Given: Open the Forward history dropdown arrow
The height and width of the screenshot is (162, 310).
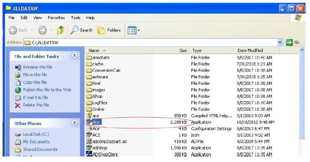Looking at the screenshot, I should [52, 30].
